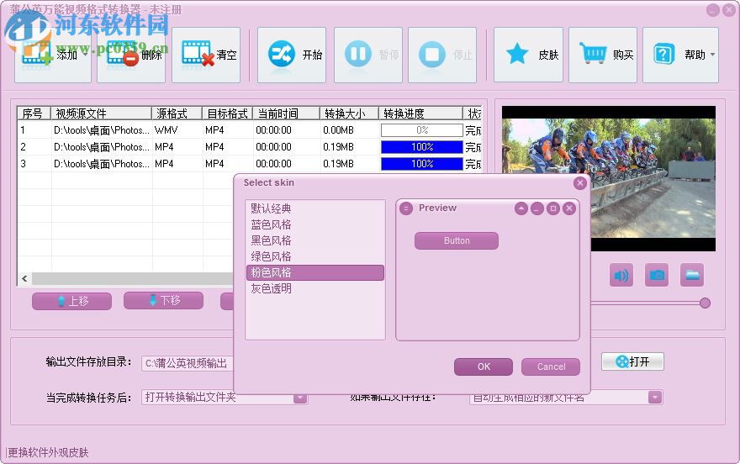Click the Preview window's roll-up arrow icon
Screen dimensions: 740x464
point(521,208)
